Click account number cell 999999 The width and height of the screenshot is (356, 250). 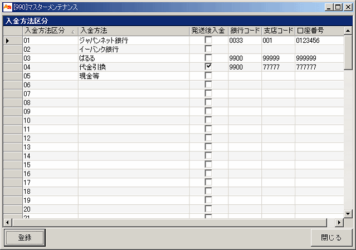coord(319,58)
